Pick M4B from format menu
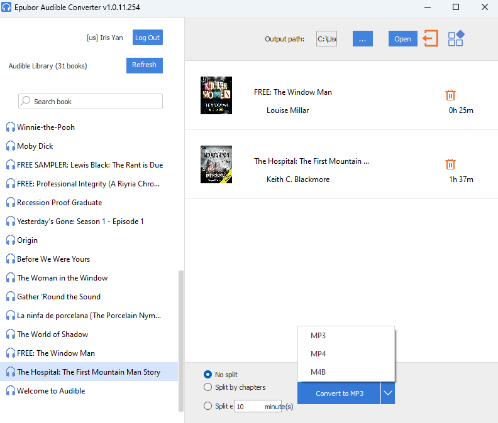The image size is (498, 423). [x=318, y=372]
